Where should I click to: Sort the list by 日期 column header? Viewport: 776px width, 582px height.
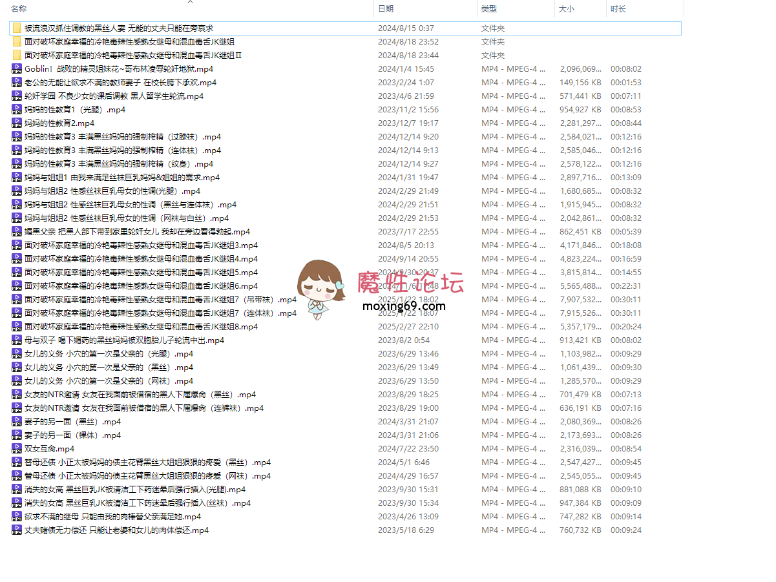point(386,9)
